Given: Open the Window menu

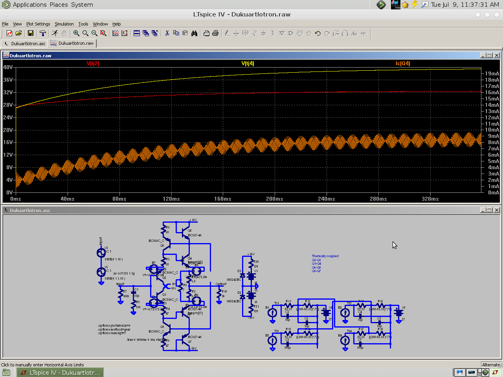Looking at the screenshot, I should click(100, 24).
